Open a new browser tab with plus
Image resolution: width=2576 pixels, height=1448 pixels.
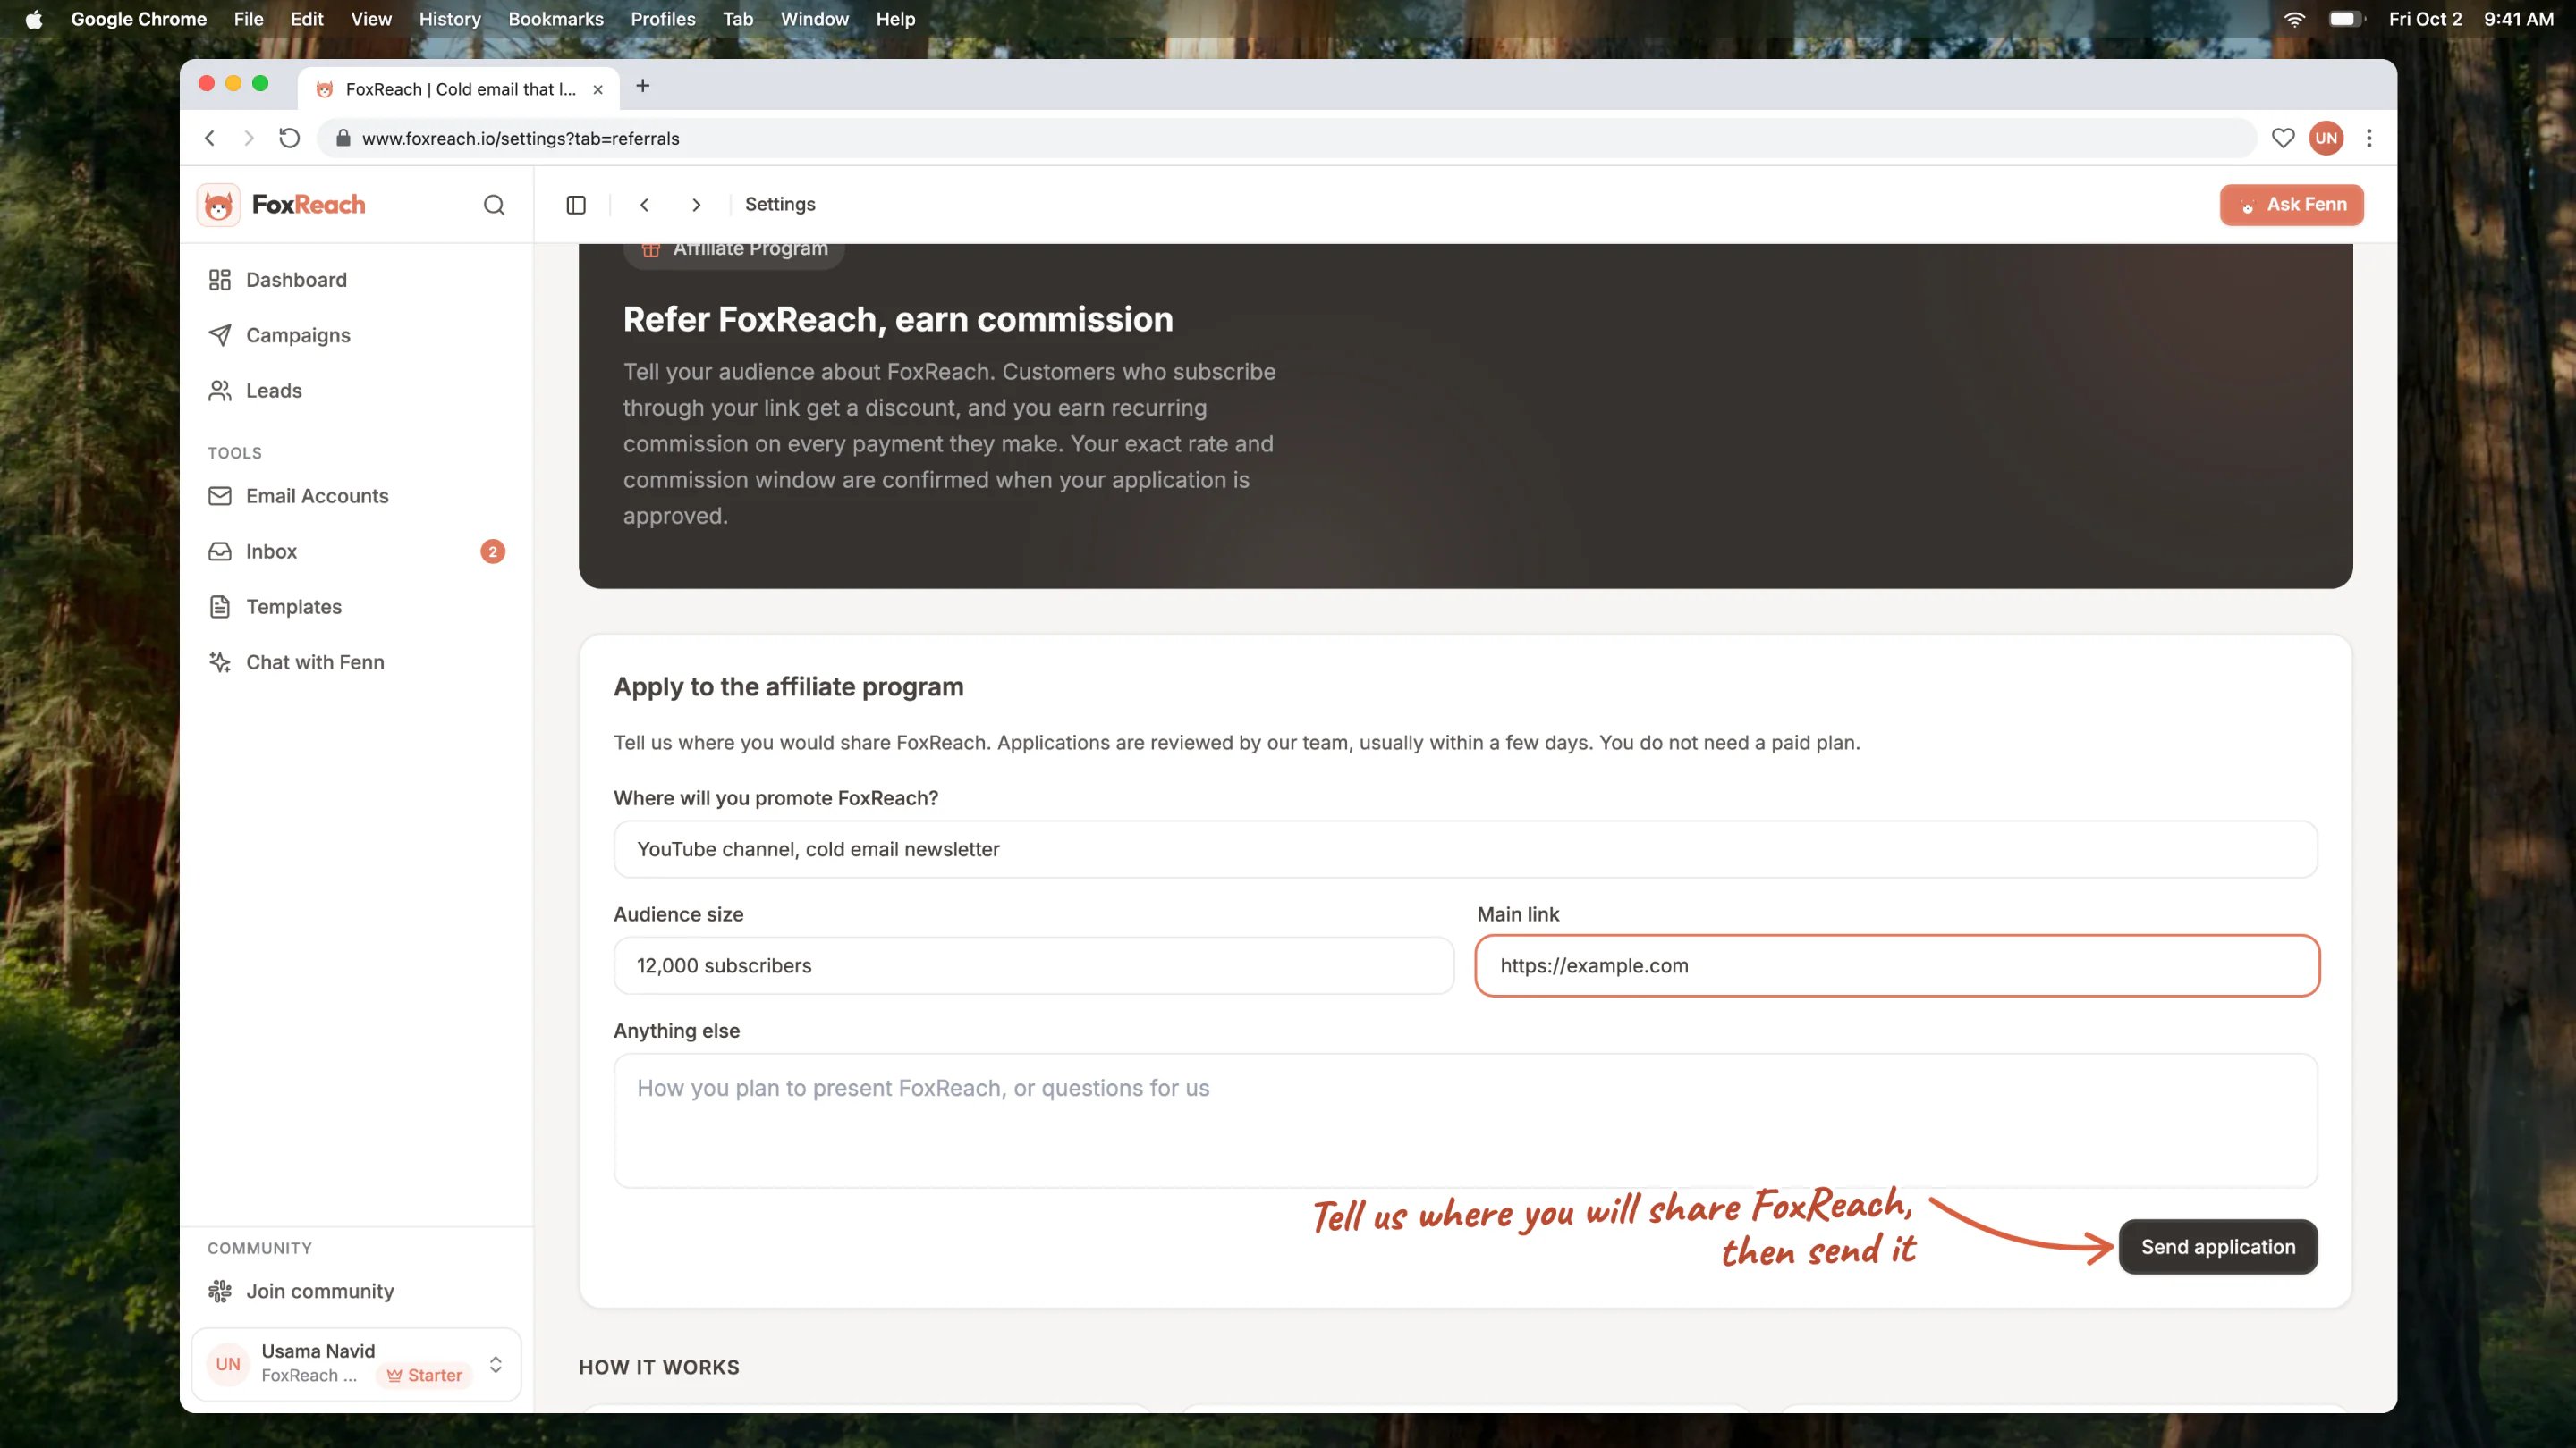(x=643, y=86)
